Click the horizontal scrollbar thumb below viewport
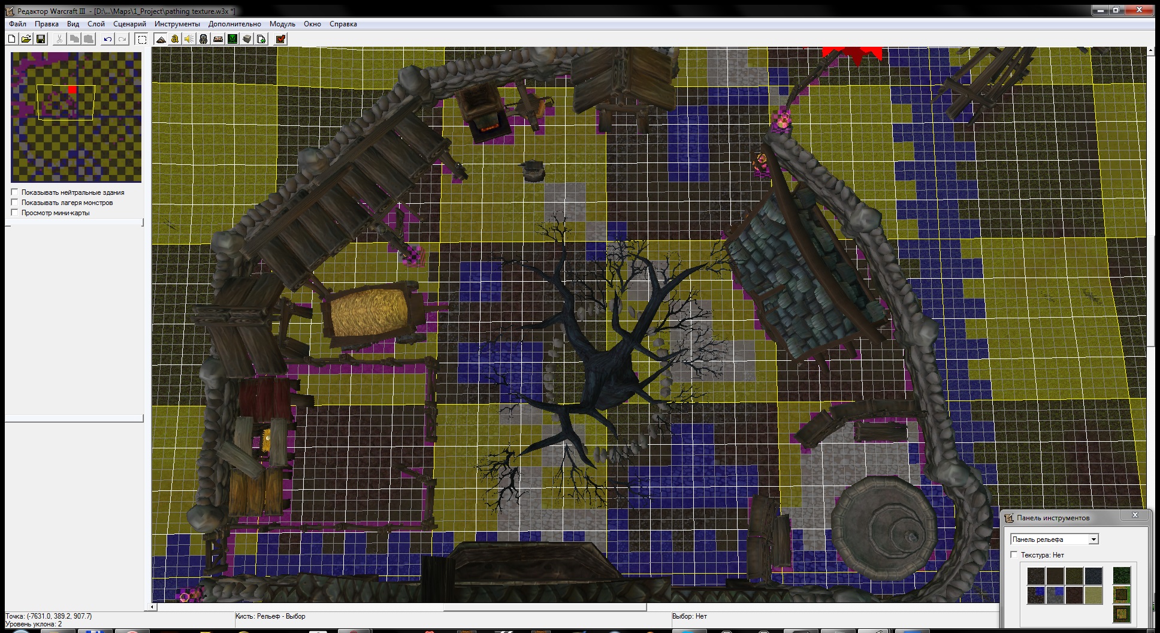 pyautogui.click(x=545, y=607)
